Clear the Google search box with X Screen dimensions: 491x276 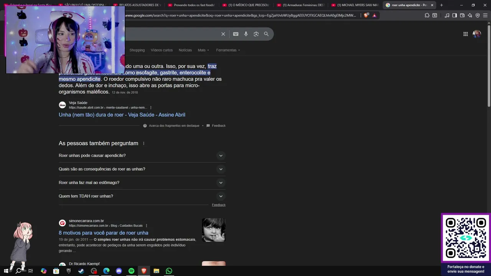223,34
